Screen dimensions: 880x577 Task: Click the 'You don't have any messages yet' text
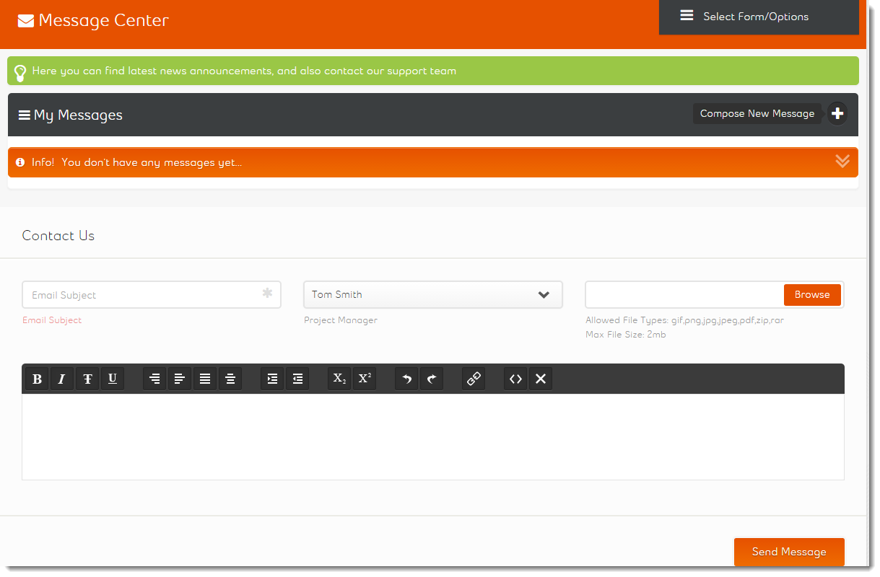click(x=152, y=162)
